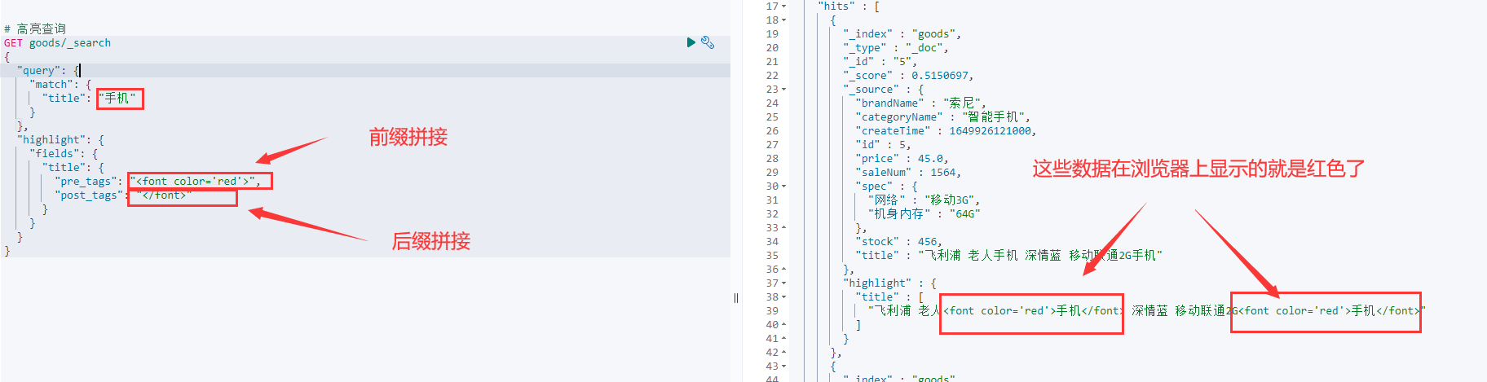
Task: Click the "手机" title value in the query
Action: point(117,99)
